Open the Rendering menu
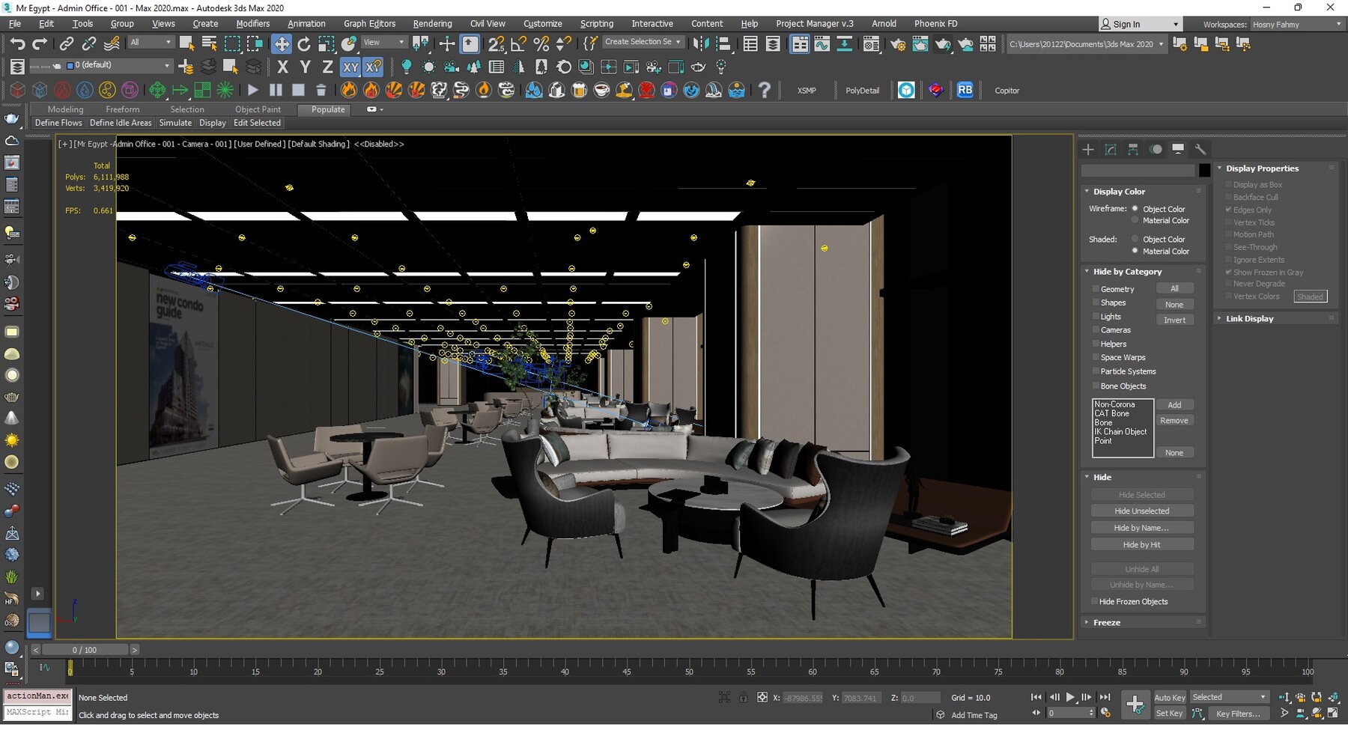The image size is (1348, 730). tap(432, 23)
